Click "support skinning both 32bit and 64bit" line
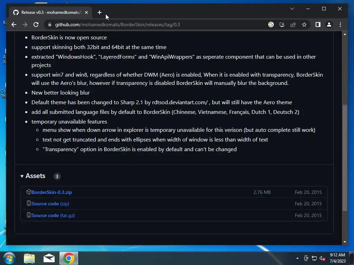354x265 pixels. (x=99, y=47)
